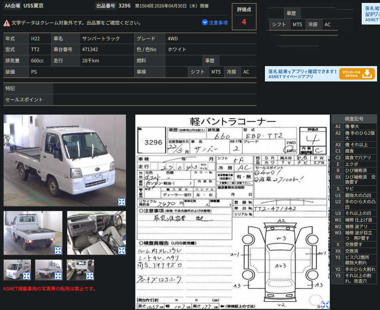
Task: Expand the 注意事項 notice chevron
Action: pyautogui.click(x=205, y=22)
